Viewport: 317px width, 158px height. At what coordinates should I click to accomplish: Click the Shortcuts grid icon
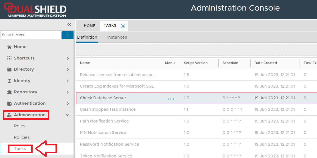point(9,58)
